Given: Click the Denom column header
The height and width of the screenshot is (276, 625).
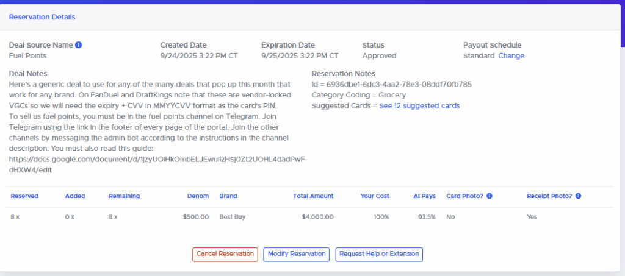Looking at the screenshot, I should click(198, 196).
